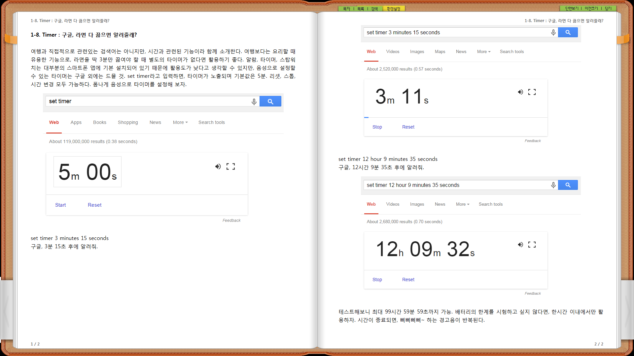Click Reset on the 5m 00s timer
634x356 pixels.
[x=94, y=205]
